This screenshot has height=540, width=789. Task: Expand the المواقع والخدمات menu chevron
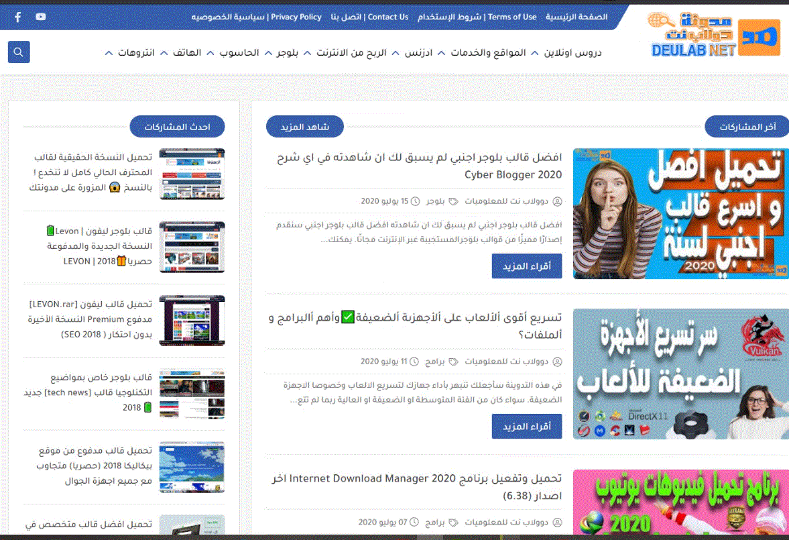(441, 53)
